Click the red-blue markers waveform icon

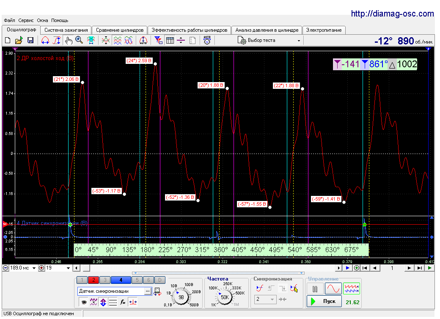point(133,302)
